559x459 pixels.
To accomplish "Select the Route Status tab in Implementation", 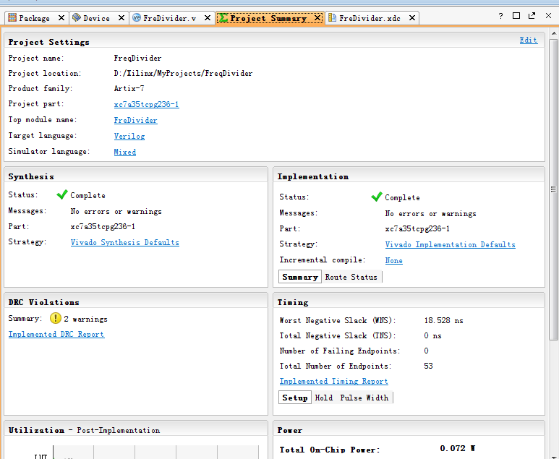I will [351, 277].
